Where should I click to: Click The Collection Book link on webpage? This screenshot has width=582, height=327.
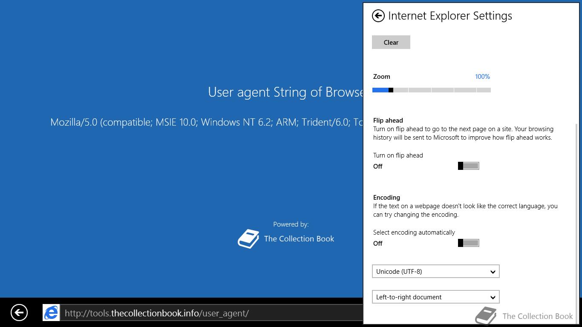pos(299,239)
